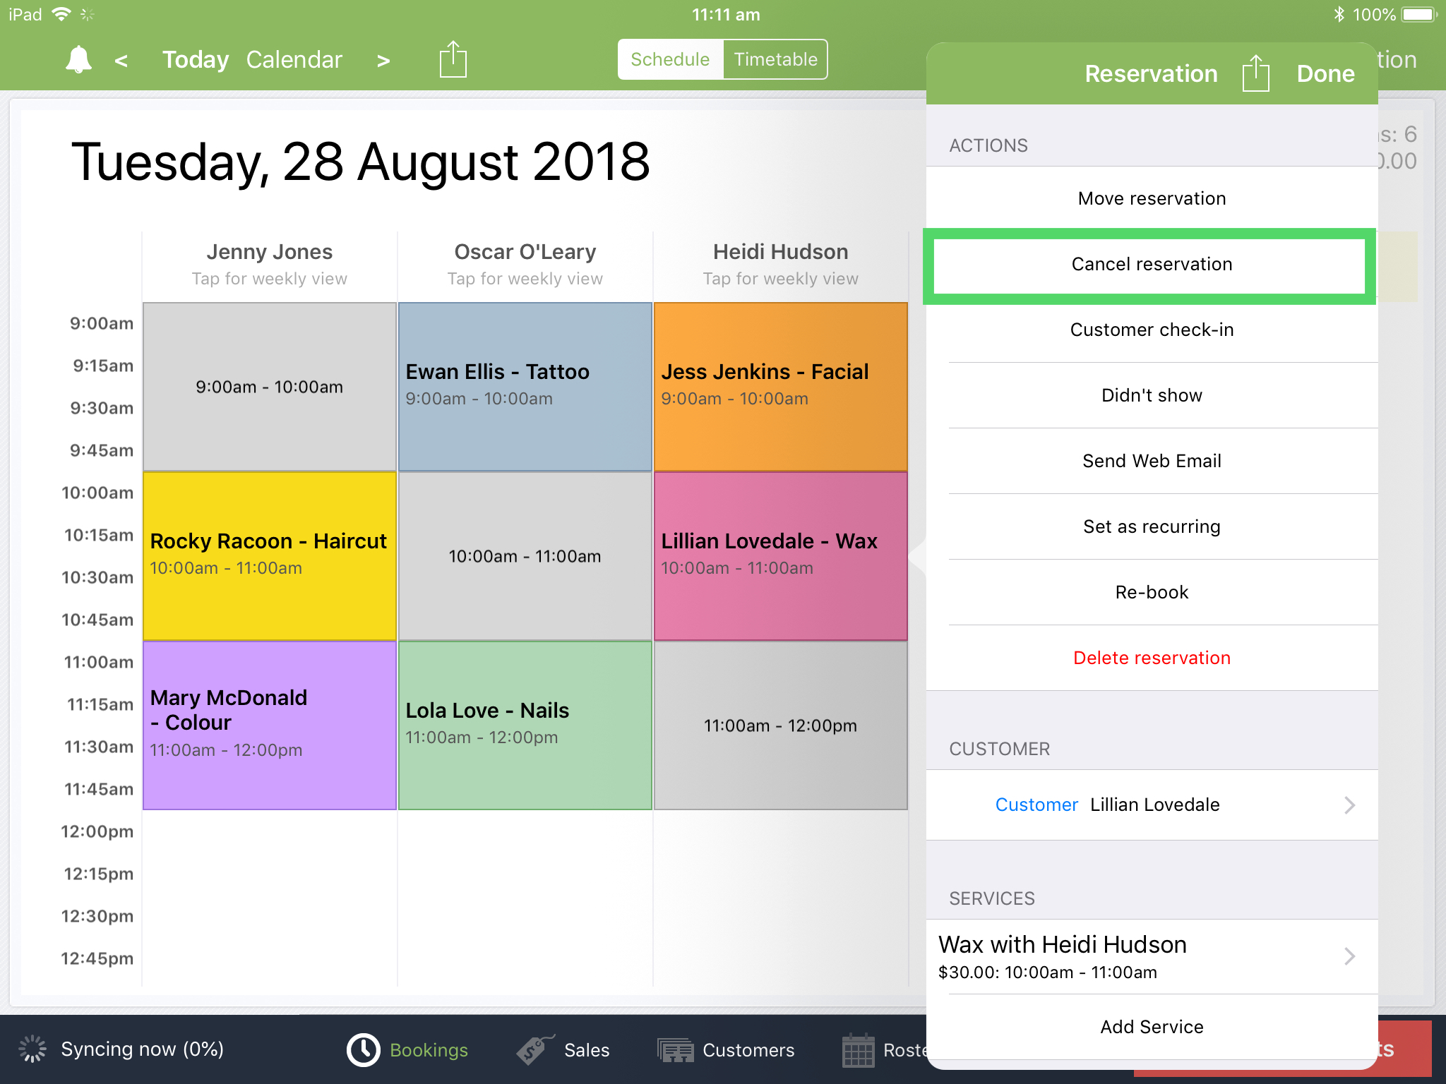Viewport: 1446px width, 1084px height.
Task: Open Rocky Racoon Haircut booking
Action: [x=269, y=556]
